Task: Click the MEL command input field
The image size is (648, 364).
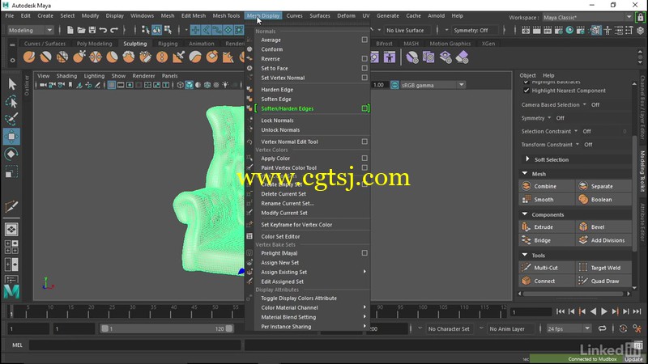Action: pyautogui.click(x=134, y=345)
